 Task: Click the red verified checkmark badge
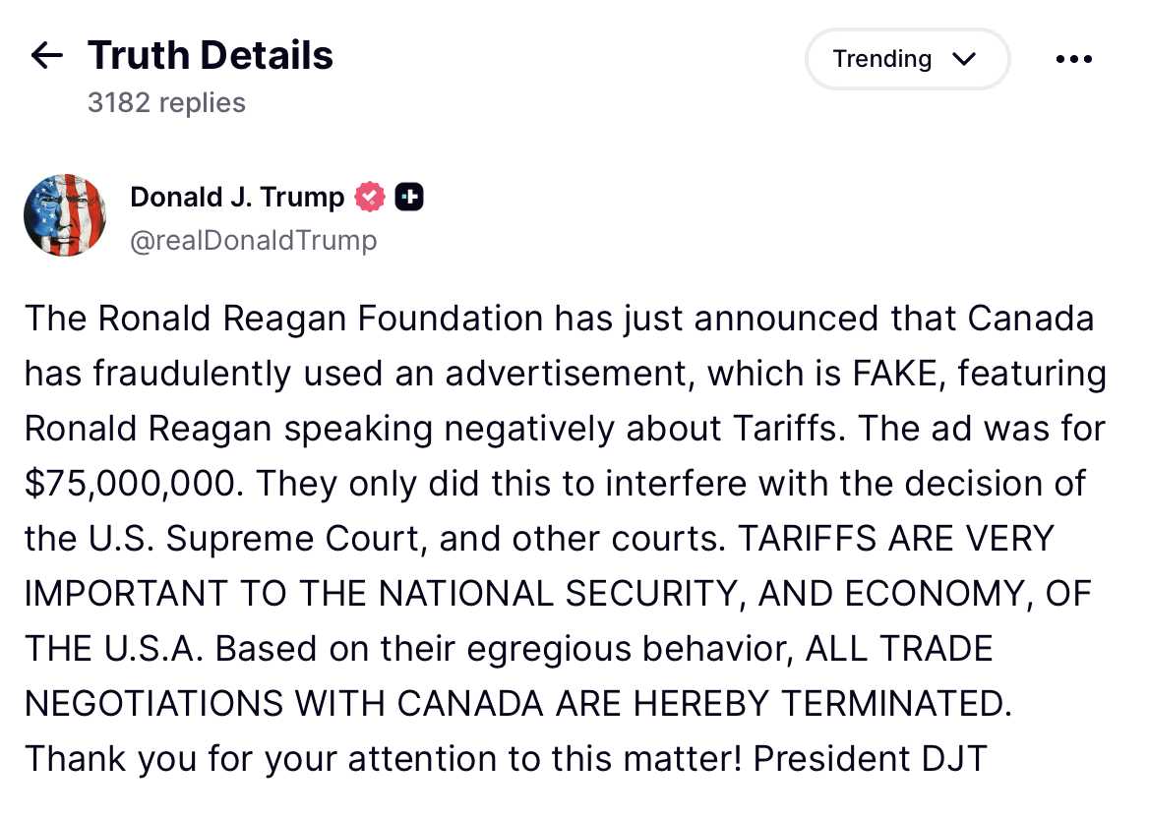[x=370, y=198]
